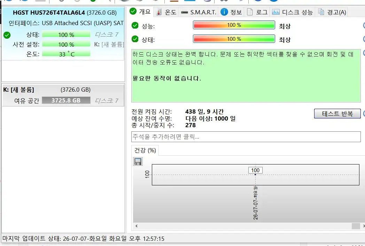This screenshot has height=246, width=365.
Task: Click the comment field 주석을 추가하려면 클릭
Action: 246,137
